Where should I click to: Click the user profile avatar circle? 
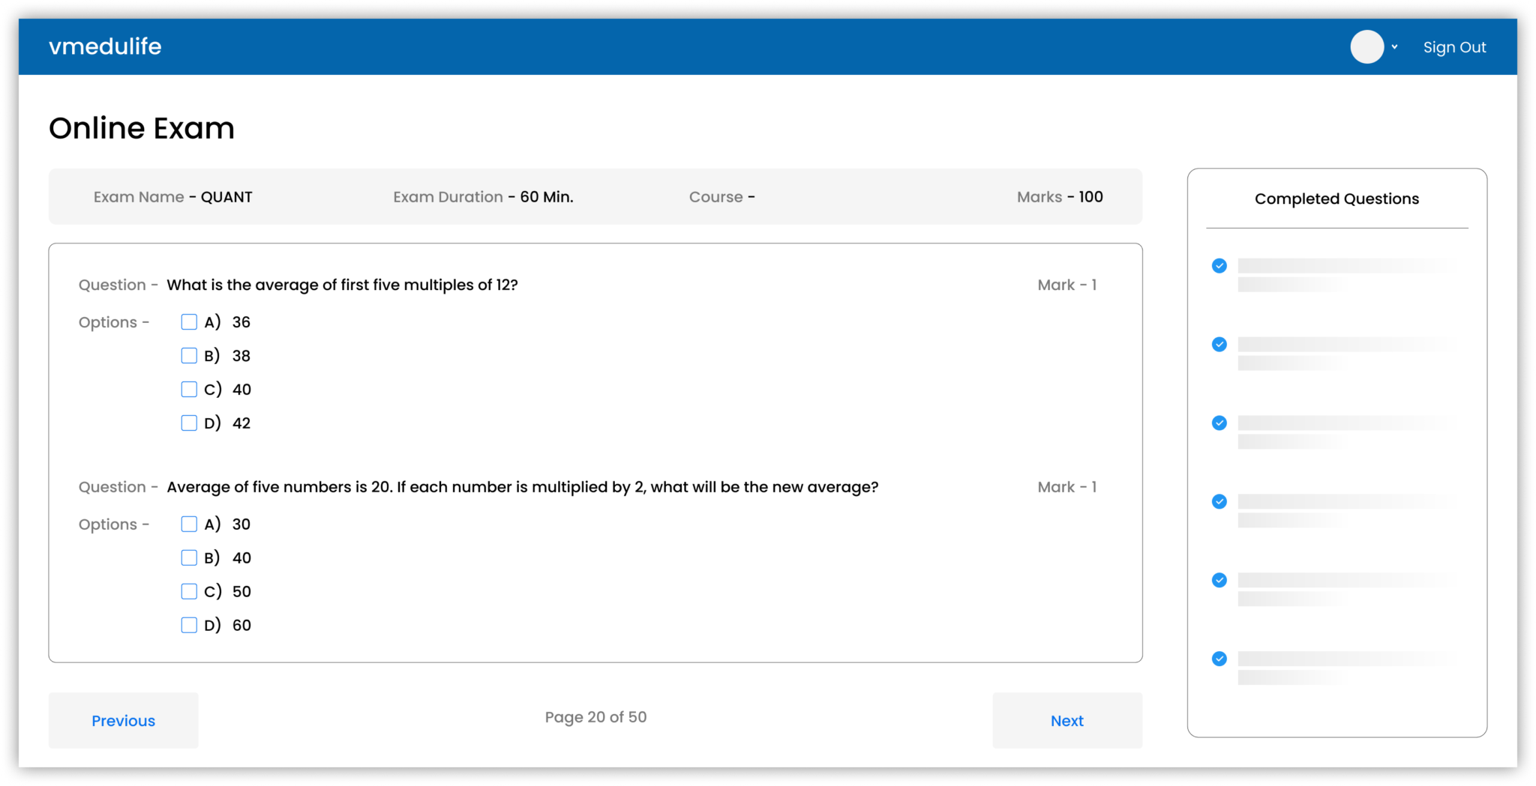(1366, 46)
